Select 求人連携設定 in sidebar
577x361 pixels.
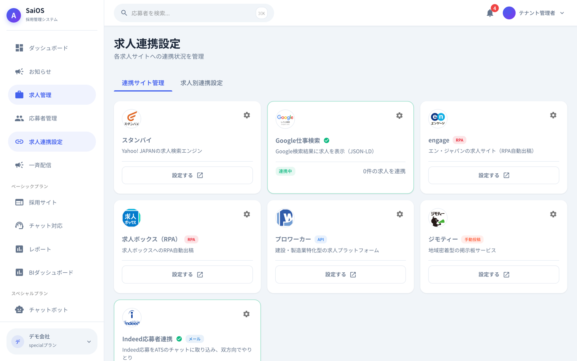tap(52, 142)
